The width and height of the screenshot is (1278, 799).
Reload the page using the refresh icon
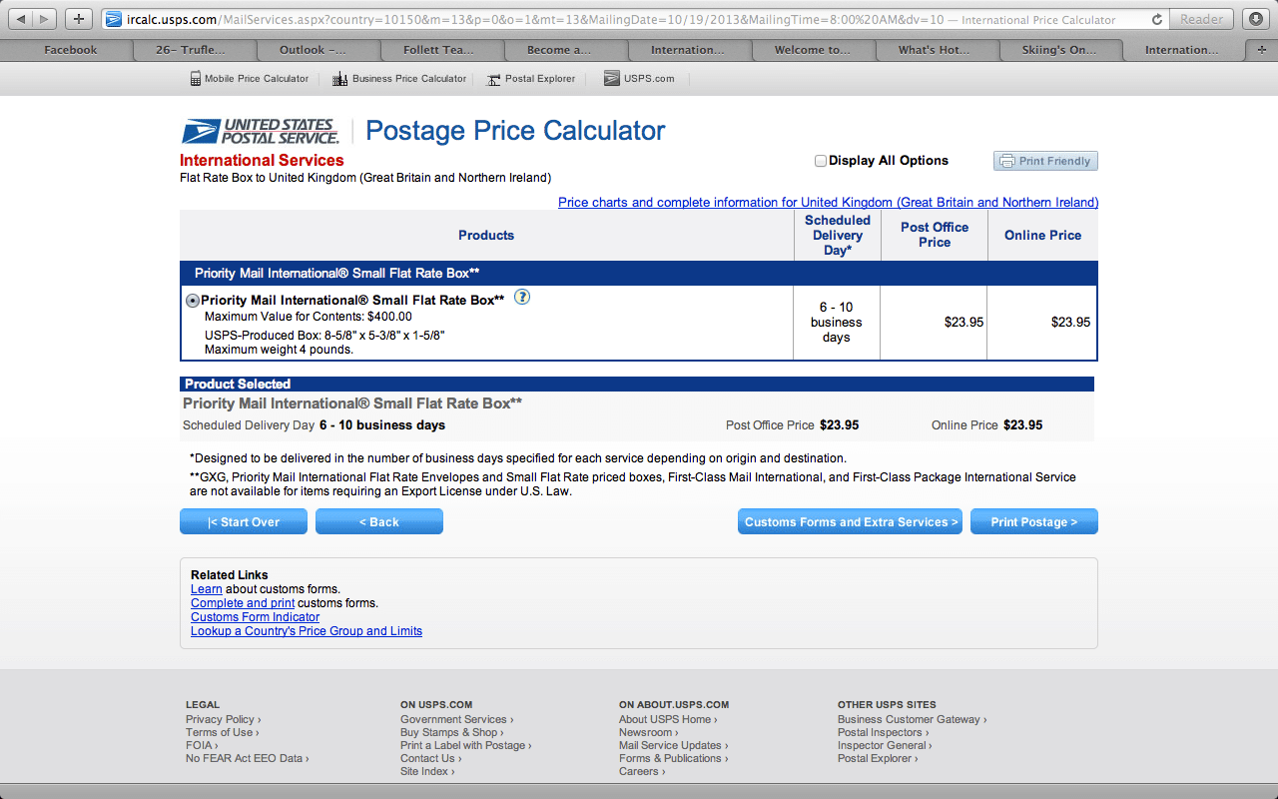coord(1156,19)
